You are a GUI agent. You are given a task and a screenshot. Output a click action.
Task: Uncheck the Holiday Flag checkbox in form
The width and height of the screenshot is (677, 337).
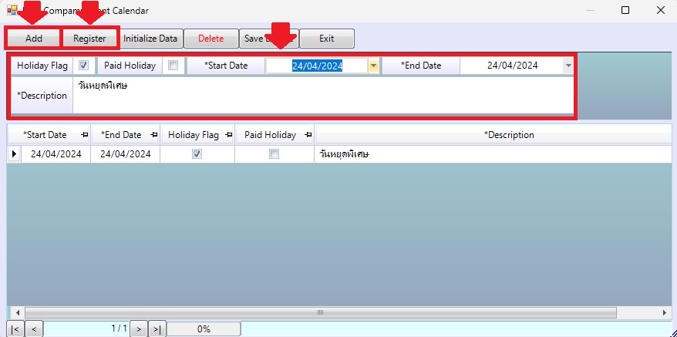tap(83, 66)
